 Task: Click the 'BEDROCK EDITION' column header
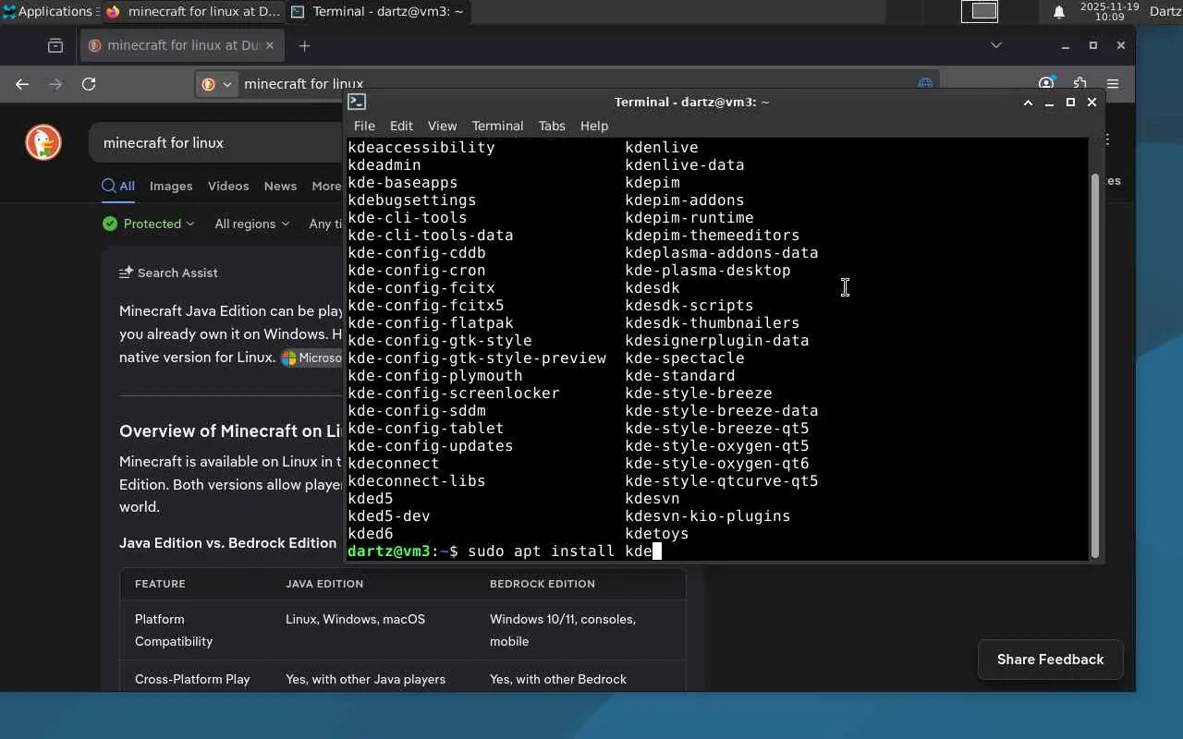[543, 584]
